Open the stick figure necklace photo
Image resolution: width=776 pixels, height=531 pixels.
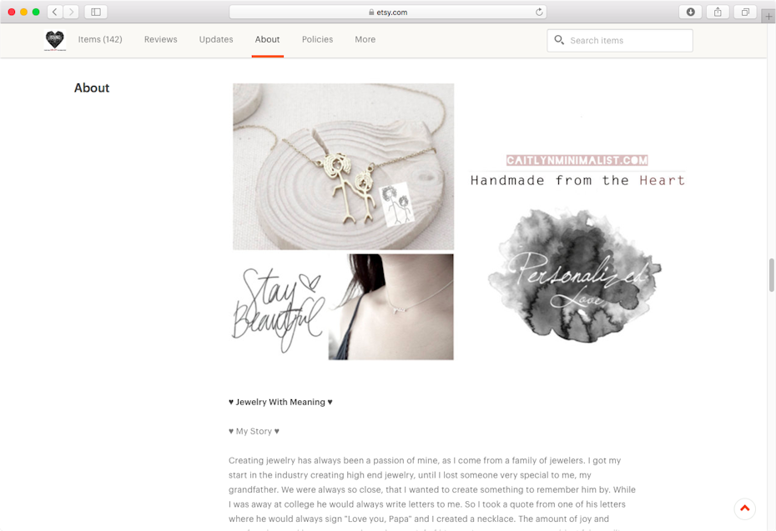click(x=344, y=167)
